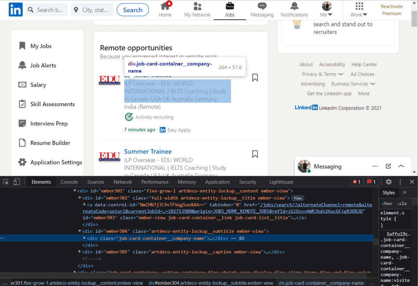Open Salary in sidebar
This screenshot has width=418, height=286.
[x=32, y=85]
